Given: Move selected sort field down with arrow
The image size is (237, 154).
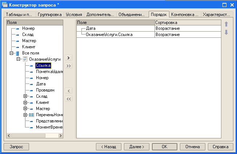Looking at the screenshot, I should tap(226, 32).
